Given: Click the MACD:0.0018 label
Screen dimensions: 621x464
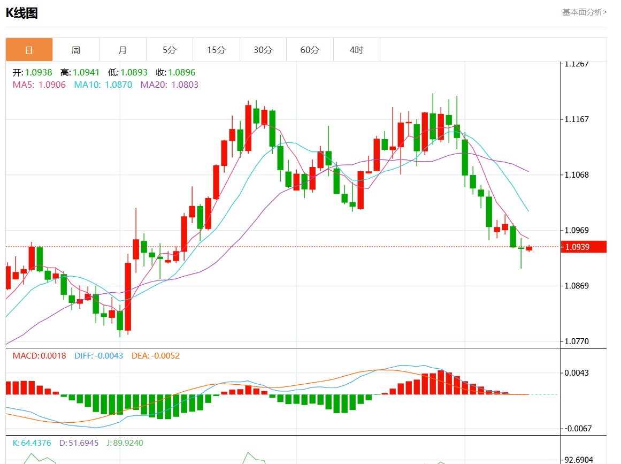Looking at the screenshot, I should [x=39, y=356].
